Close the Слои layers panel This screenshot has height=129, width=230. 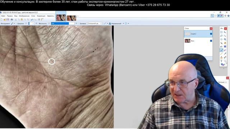point(211,29)
